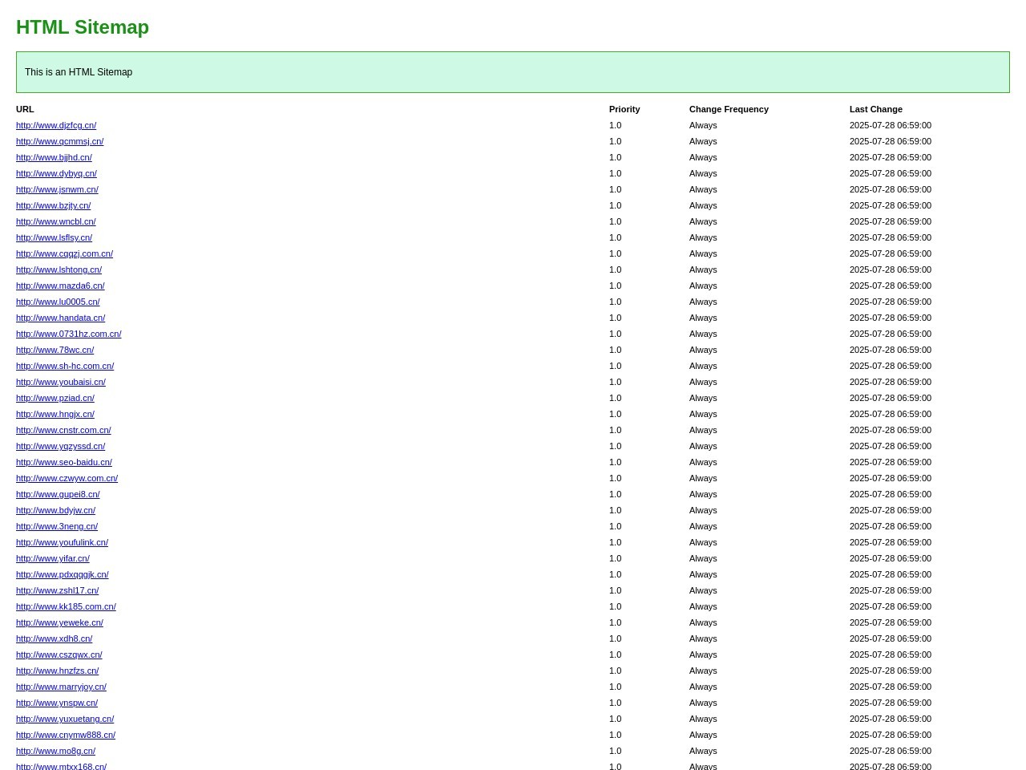Follow the www.marryjoy.cn link
Image resolution: width=1026 pixels, height=770 pixels.
pos(61,687)
